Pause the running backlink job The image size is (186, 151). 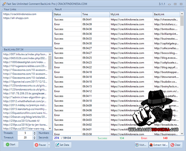tap(40, 145)
